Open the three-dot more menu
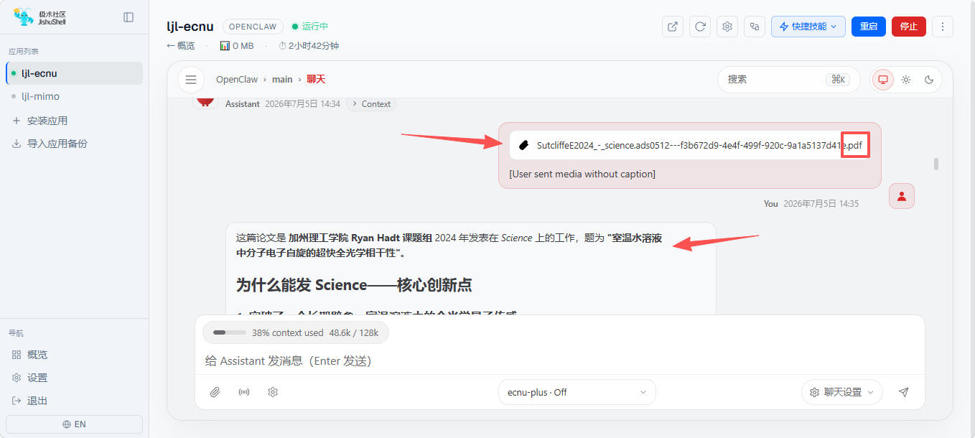Image resolution: width=975 pixels, height=438 pixels. point(942,27)
